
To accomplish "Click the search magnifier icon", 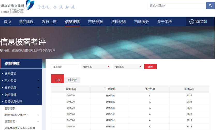I will click(x=210, y=5).
